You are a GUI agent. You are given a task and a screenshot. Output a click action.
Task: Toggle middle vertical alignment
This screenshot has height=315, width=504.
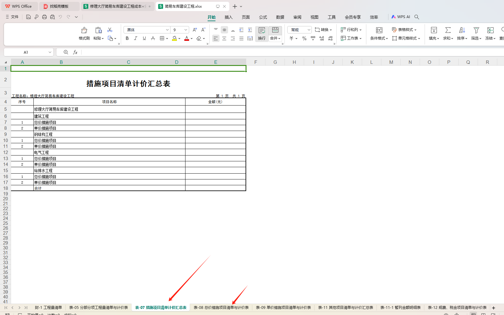pyautogui.click(x=224, y=30)
